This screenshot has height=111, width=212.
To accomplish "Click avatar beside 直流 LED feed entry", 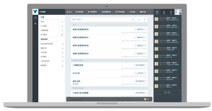I will pos(156,56).
